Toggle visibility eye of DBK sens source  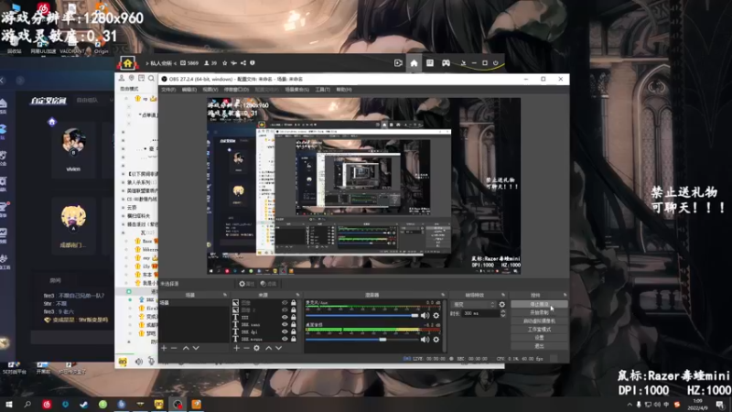tap(285, 324)
